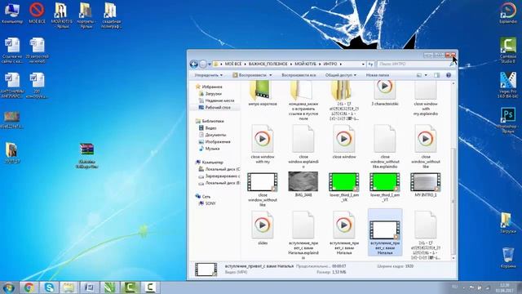The image size is (522, 294).
Task: Select Компьютер desktop icon
Action: [12, 13]
